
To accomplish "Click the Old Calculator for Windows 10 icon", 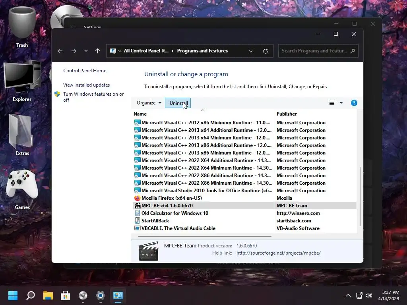I will tap(137, 213).
